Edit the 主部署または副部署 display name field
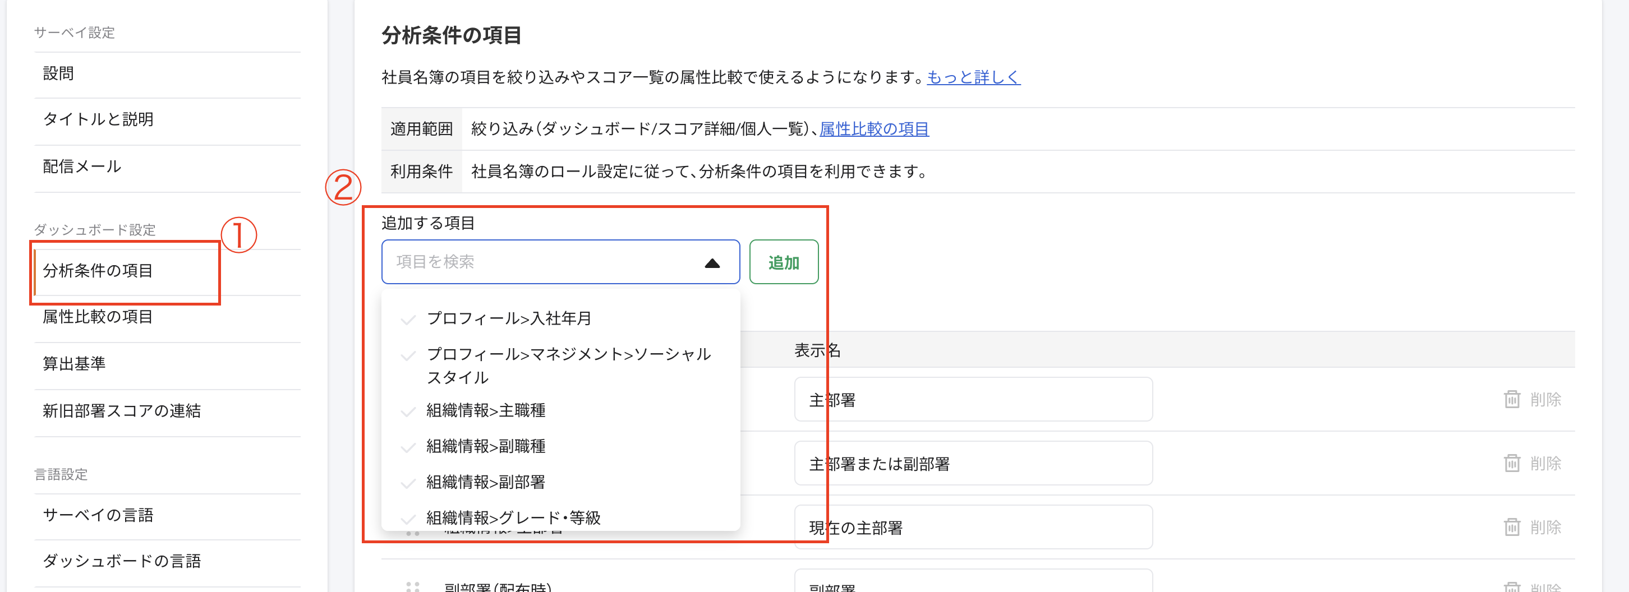The image size is (1629, 592). 973,462
